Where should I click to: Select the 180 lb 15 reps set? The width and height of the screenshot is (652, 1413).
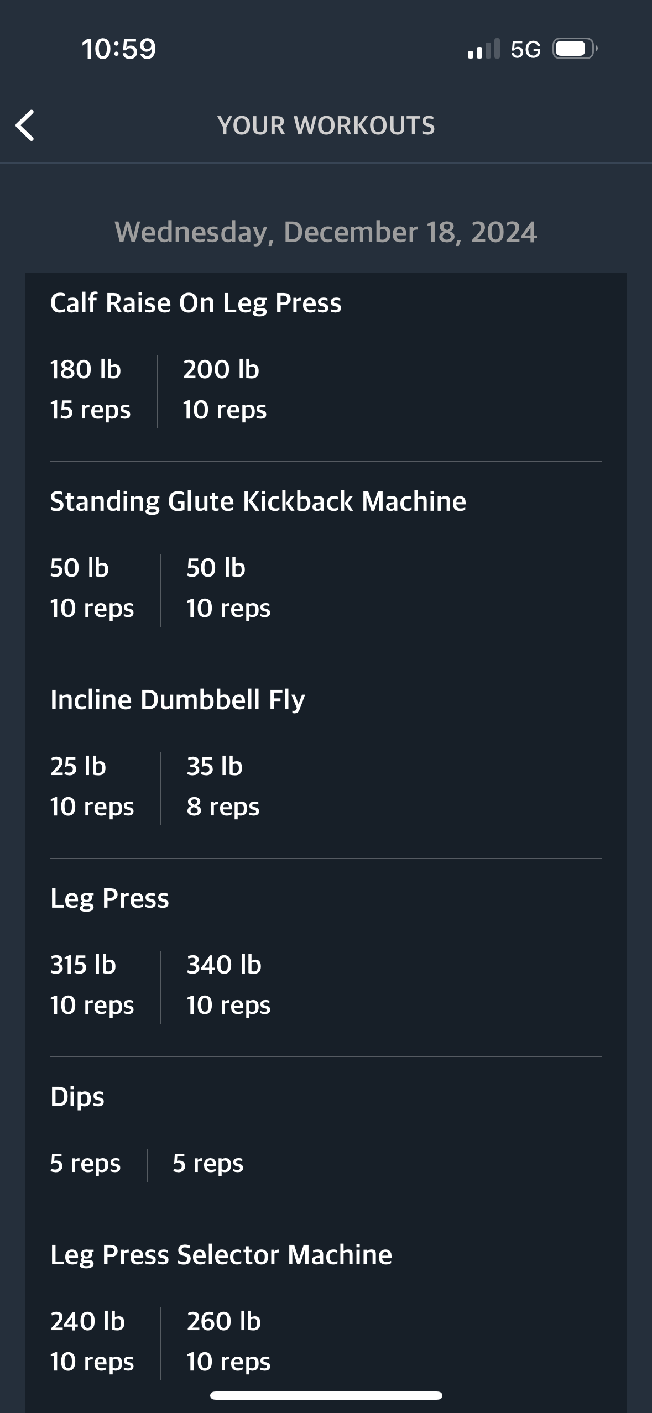[x=90, y=389]
